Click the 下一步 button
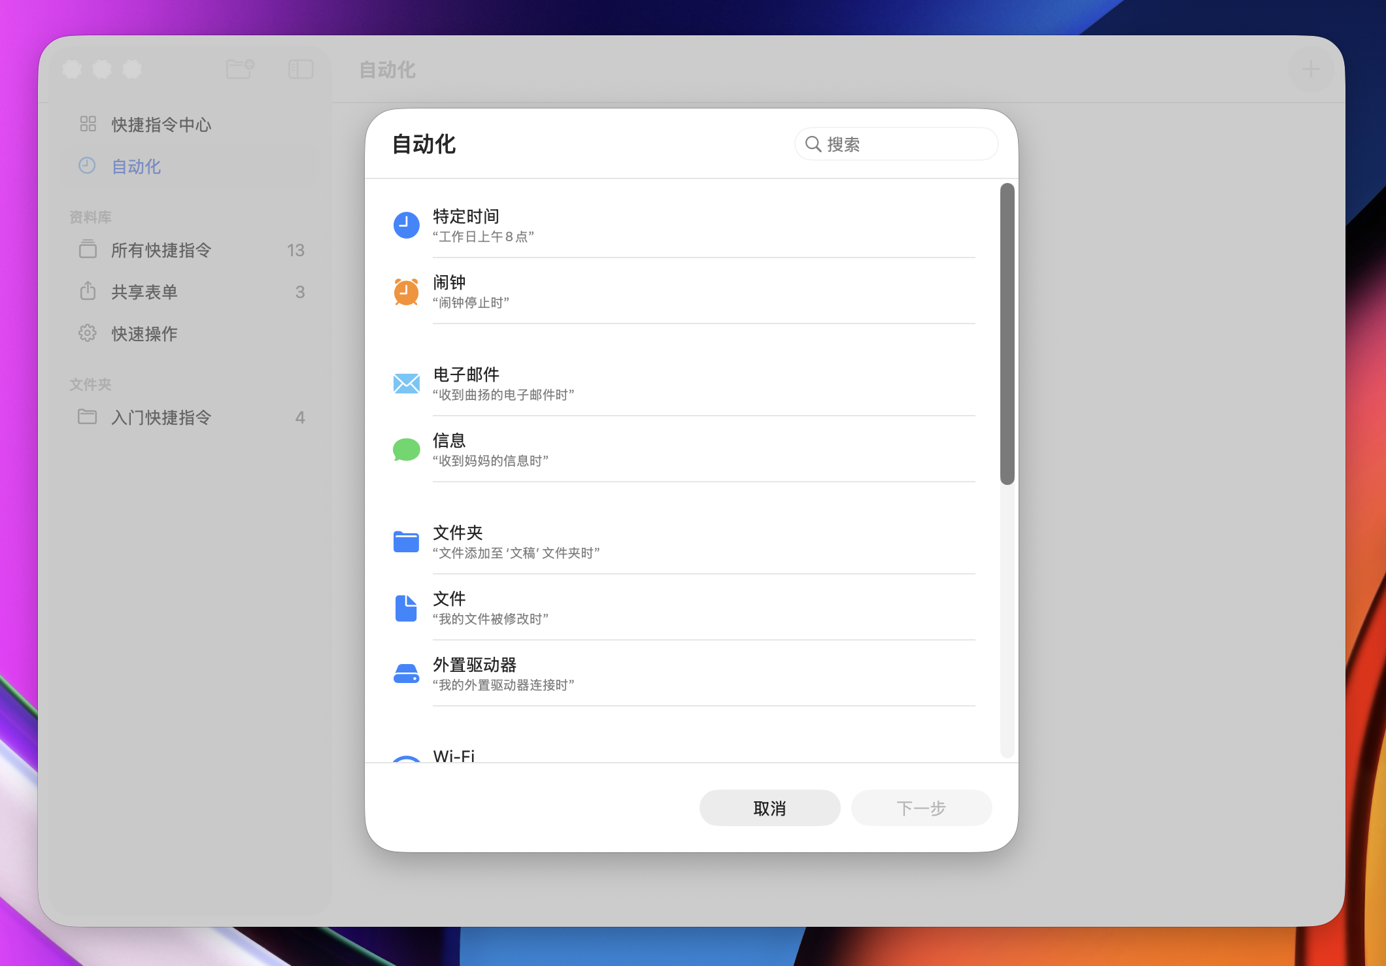This screenshot has height=966, width=1386. tap(921, 808)
